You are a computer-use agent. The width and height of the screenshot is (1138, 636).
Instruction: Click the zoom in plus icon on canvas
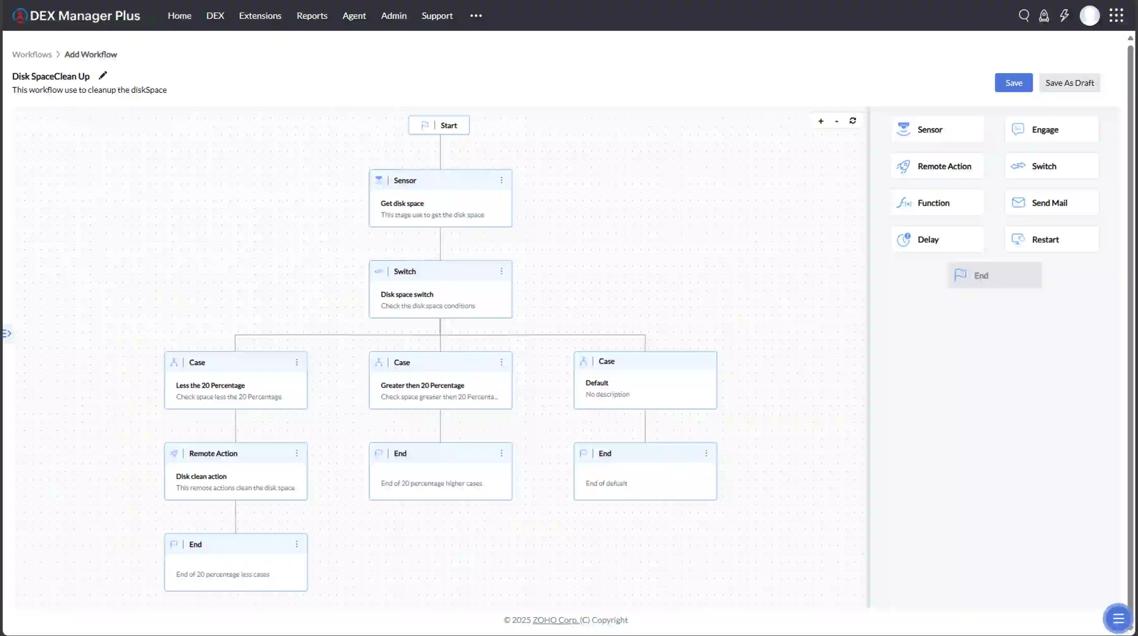pos(820,121)
